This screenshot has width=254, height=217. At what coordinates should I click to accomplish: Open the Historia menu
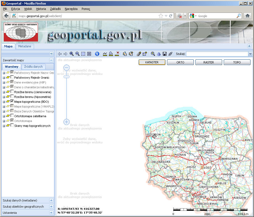click(x=41, y=9)
